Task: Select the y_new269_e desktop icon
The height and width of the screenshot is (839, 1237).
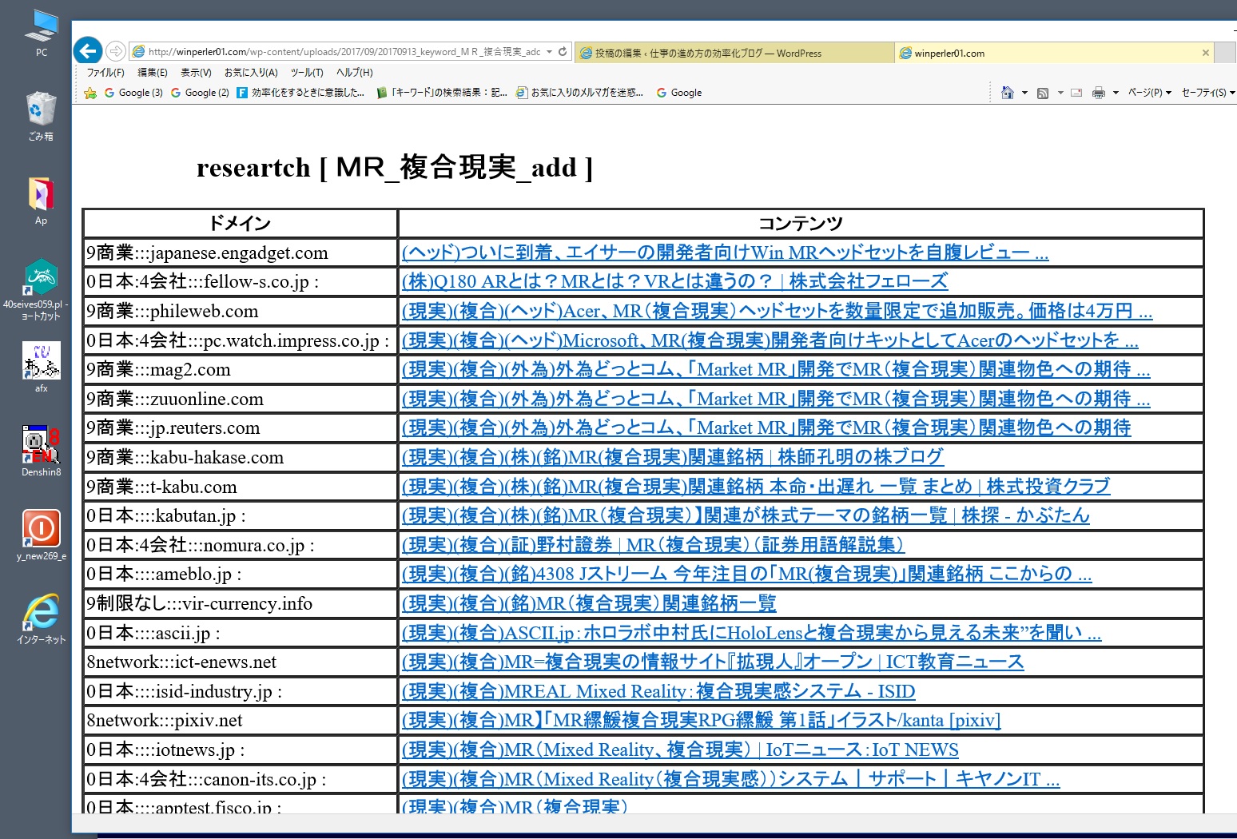Action: pyautogui.click(x=42, y=535)
